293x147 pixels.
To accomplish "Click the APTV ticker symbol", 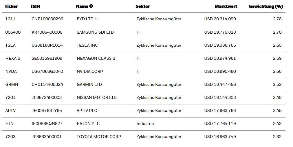I will click(11, 110).
